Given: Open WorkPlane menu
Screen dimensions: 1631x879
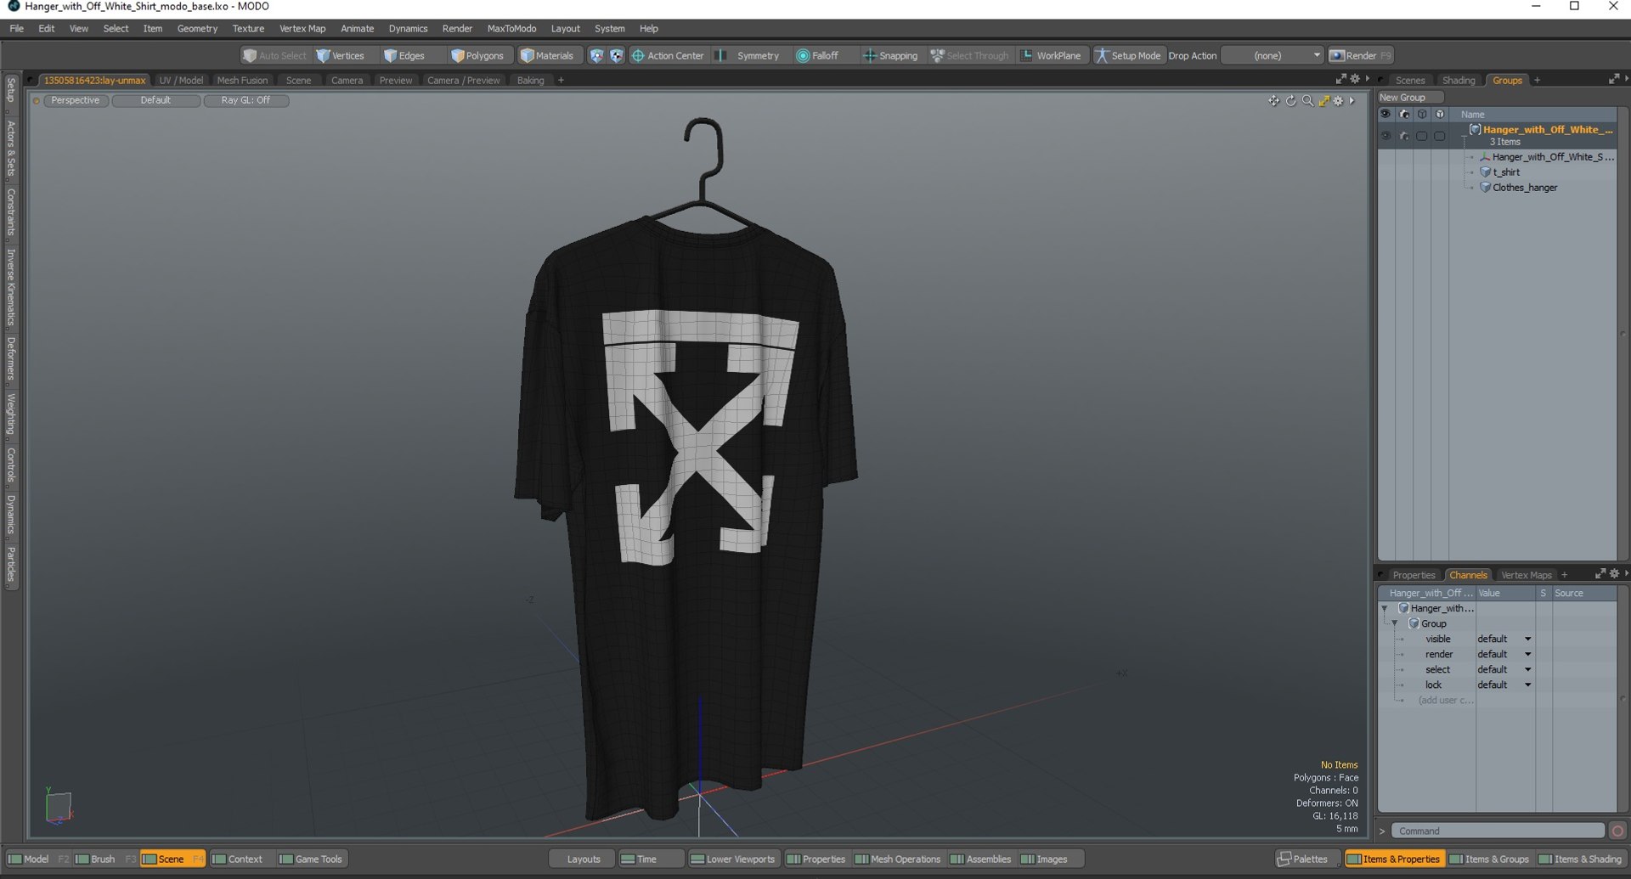Looking at the screenshot, I should 1051,56.
